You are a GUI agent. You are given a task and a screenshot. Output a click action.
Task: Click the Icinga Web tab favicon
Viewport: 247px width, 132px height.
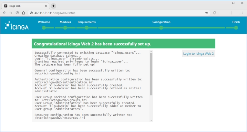[x=6, y=6]
